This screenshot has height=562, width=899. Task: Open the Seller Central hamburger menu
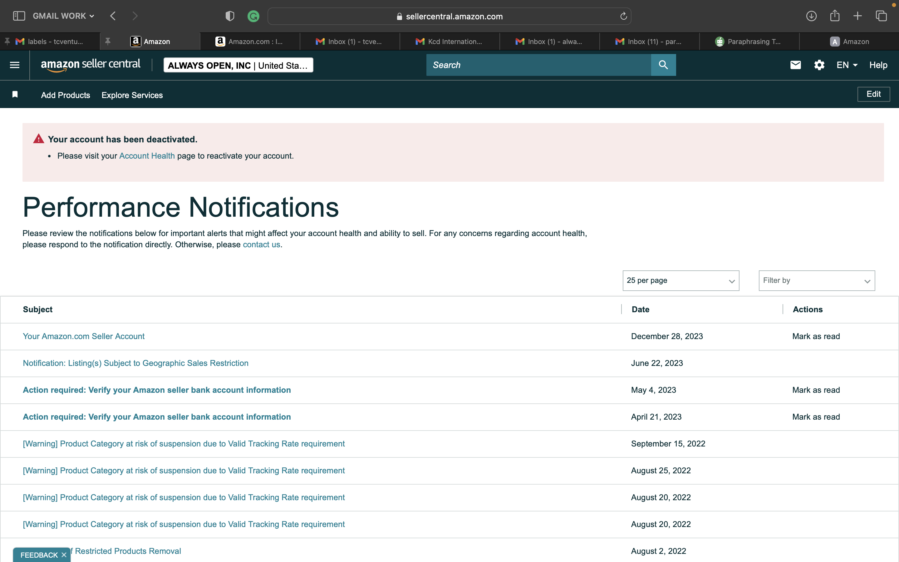[15, 65]
